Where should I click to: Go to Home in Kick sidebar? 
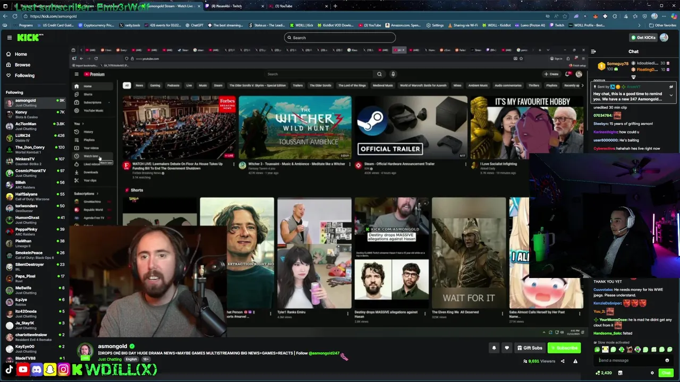[21, 54]
